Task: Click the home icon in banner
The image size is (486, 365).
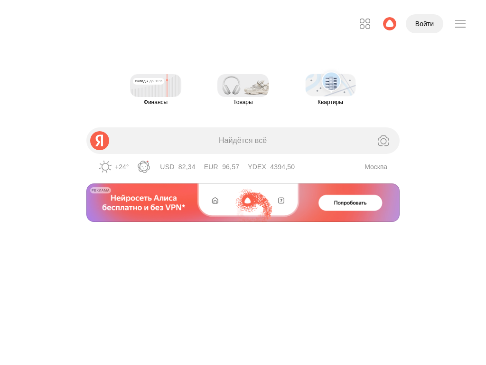Action: pyautogui.click(x=215, y=201)
